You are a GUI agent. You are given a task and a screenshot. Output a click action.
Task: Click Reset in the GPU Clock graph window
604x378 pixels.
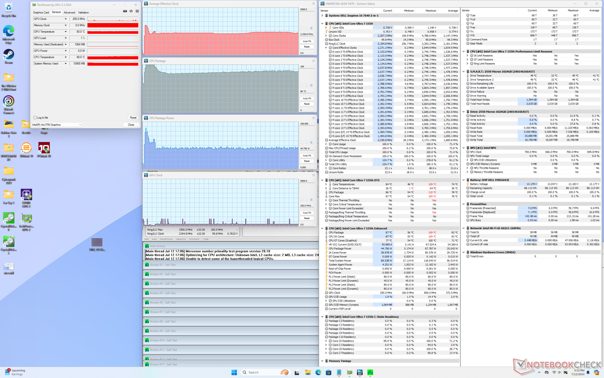coord(307,218)
